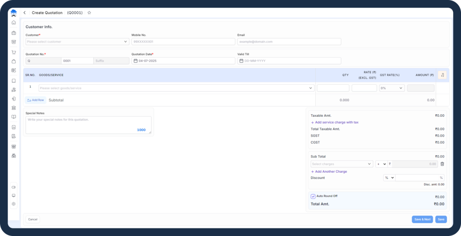Click the Total Amt. label
The image size is (461, 236).
[x=320, y=204]
